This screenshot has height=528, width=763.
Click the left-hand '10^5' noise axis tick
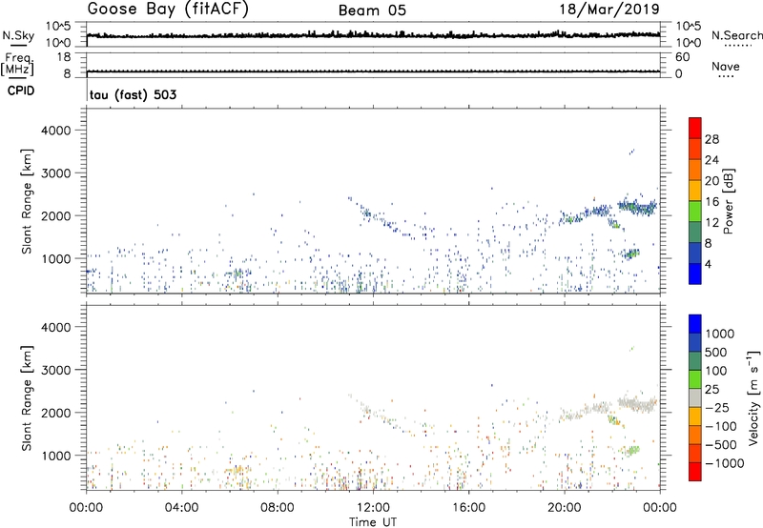[58, 27]
